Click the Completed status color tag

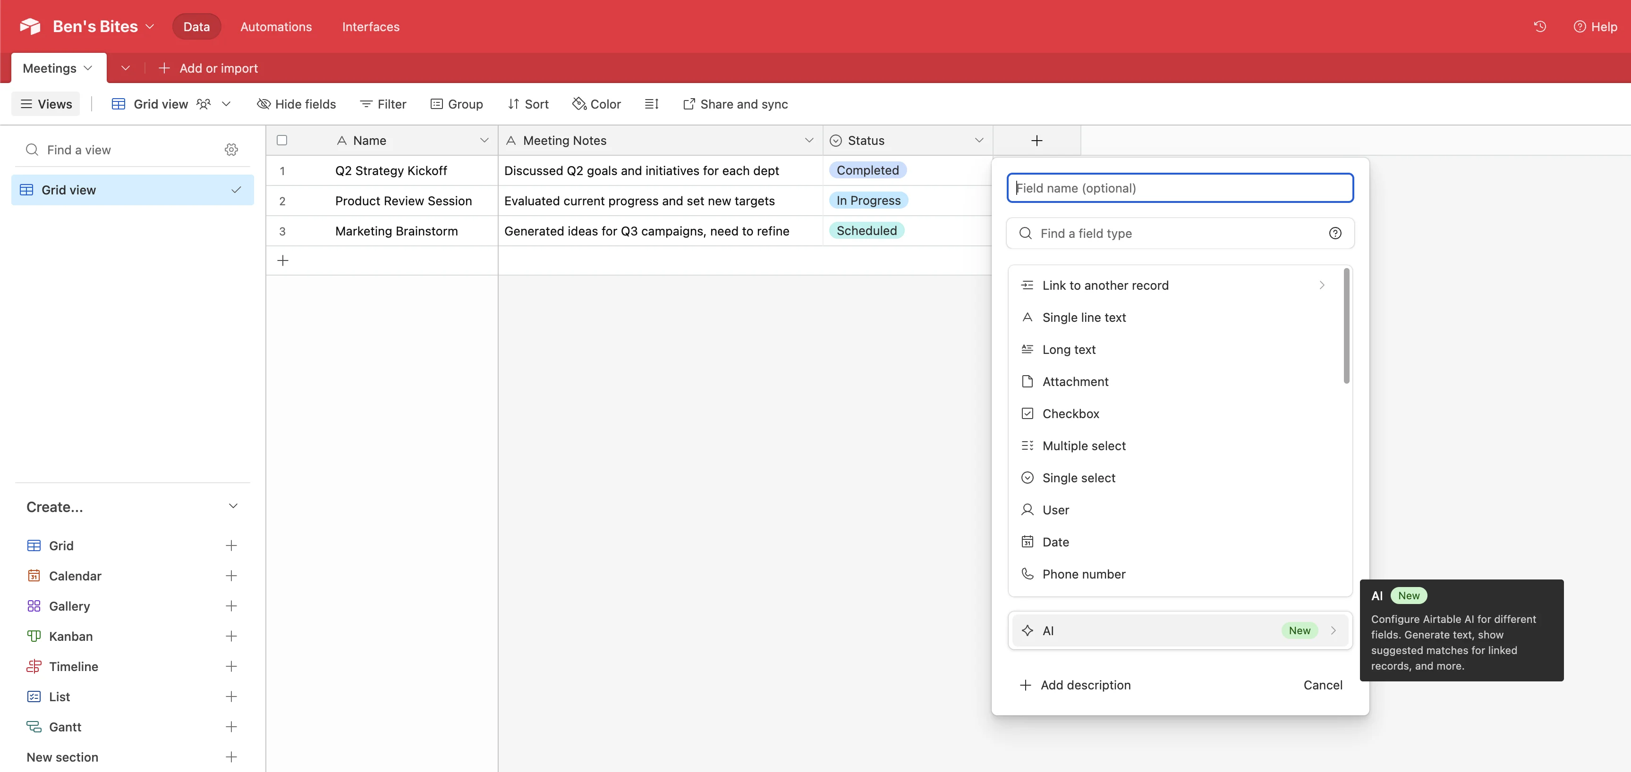tap(867, 170)
